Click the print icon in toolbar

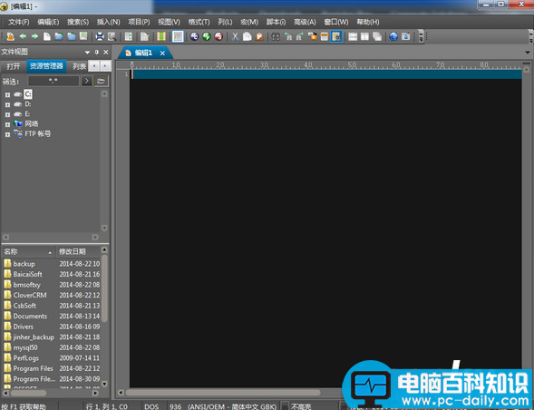click(x=100, y=36)
